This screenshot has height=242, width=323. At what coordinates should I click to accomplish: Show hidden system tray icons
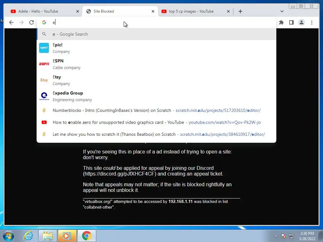coord(276,236)
